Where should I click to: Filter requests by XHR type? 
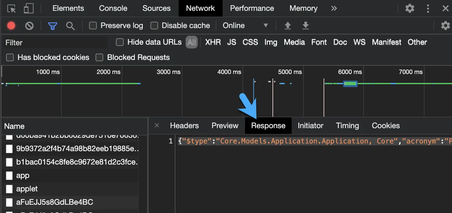click(213, 42)
